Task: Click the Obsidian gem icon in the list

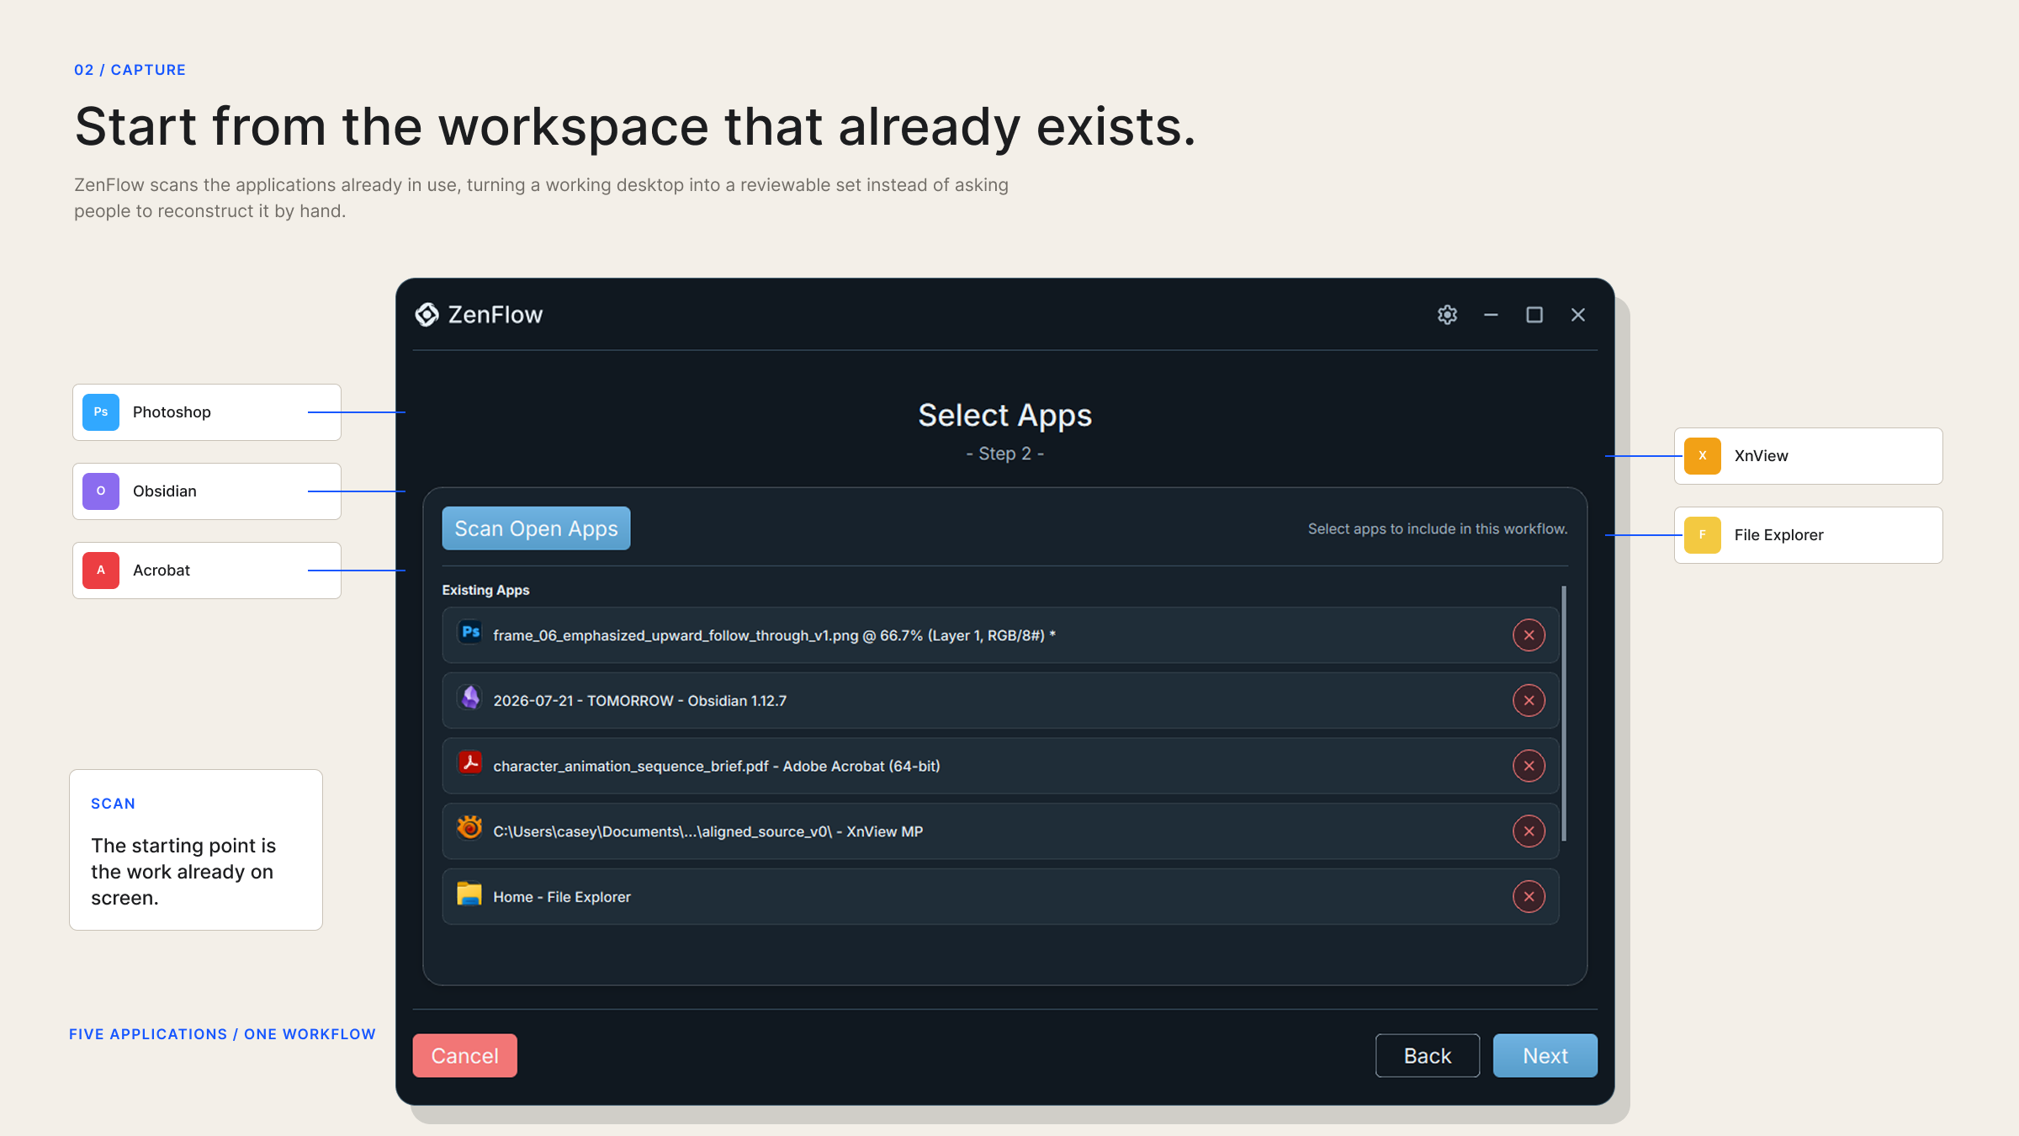Action: point(470,698)
